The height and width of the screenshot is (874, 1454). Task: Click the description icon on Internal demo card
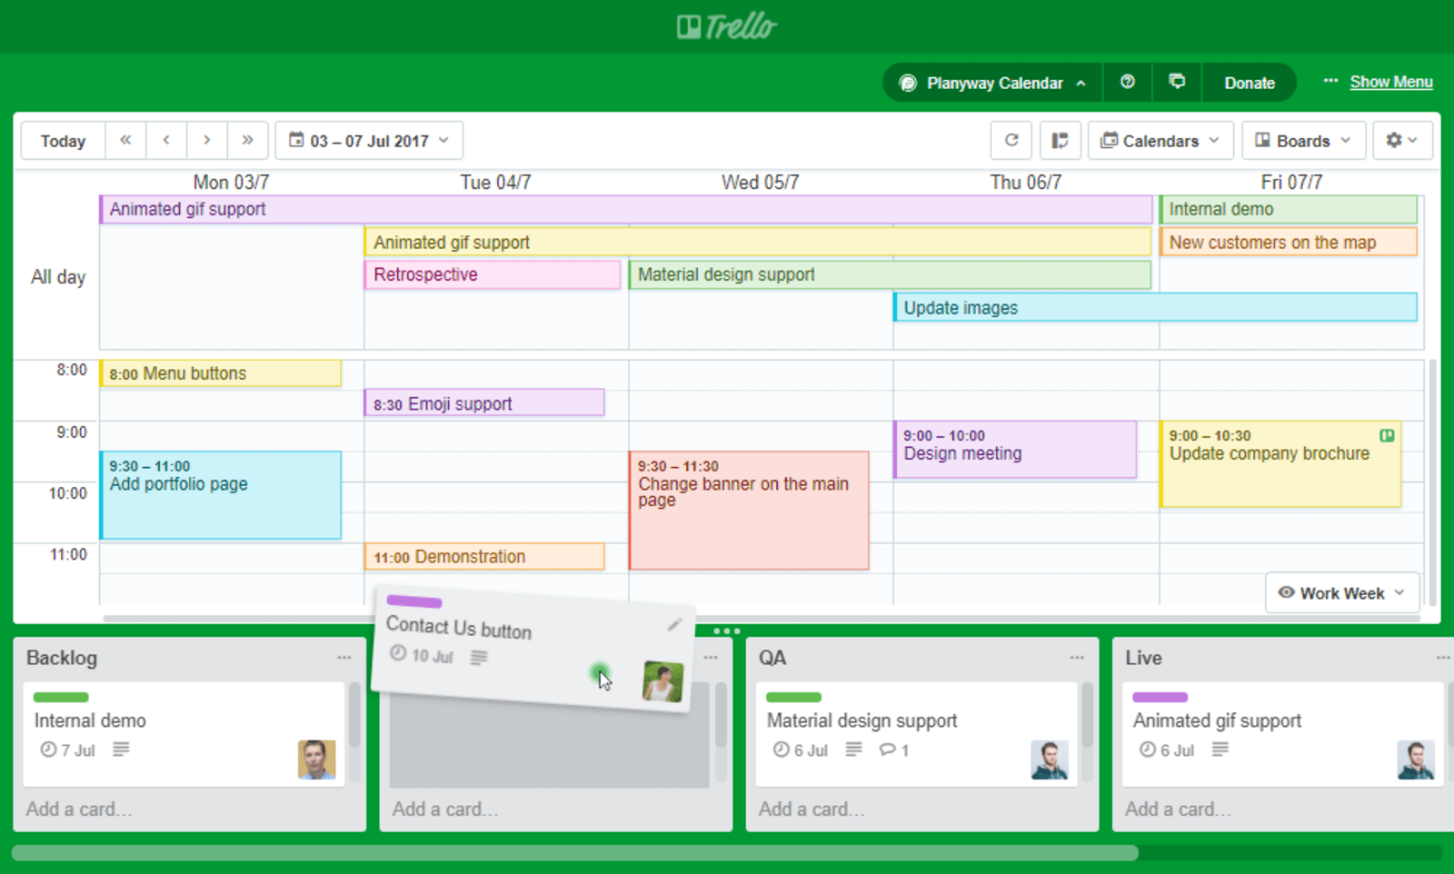(x=121, y=750)
